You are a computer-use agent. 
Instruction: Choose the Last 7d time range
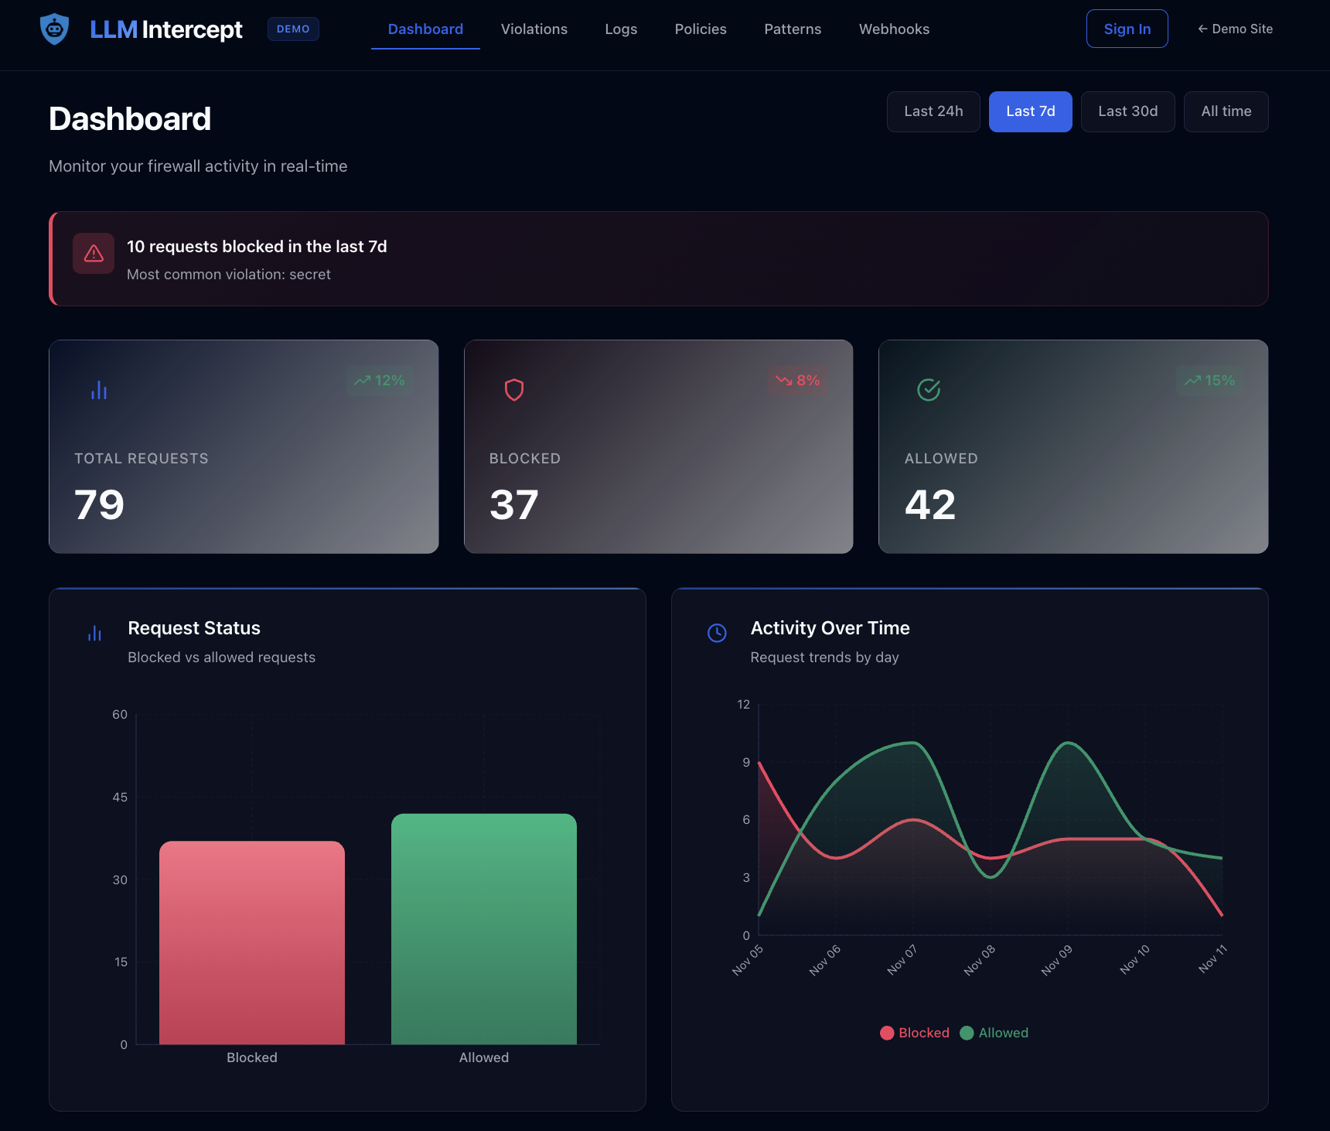click(x=1030, y=111)
